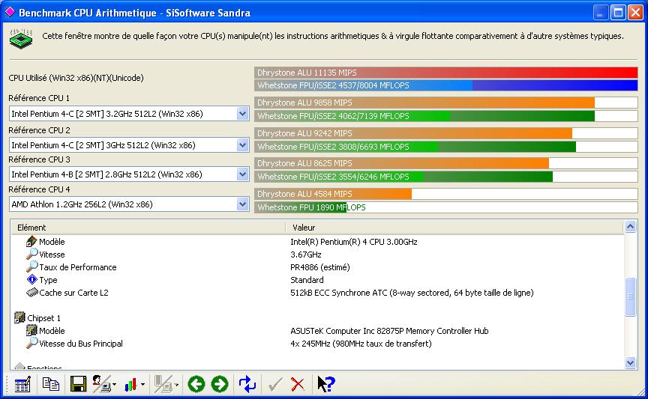The height and width of the screenshot is (399, 648).
Task: Click the value 3.67GHz
Action: [x=306, y=255]
